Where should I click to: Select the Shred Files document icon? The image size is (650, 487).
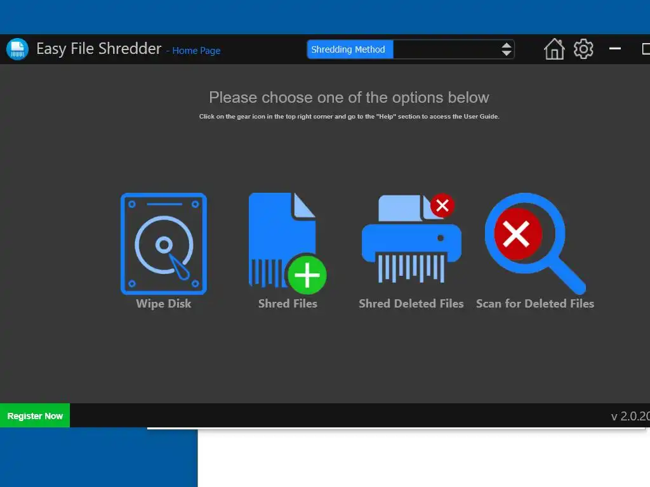pyautogui.click(x=288, y=243)
